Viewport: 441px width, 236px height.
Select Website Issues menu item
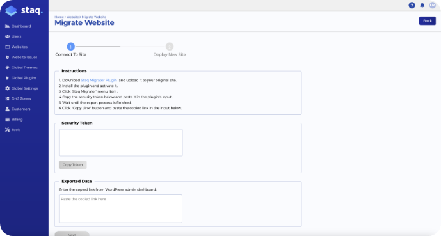tap(21, 58)
